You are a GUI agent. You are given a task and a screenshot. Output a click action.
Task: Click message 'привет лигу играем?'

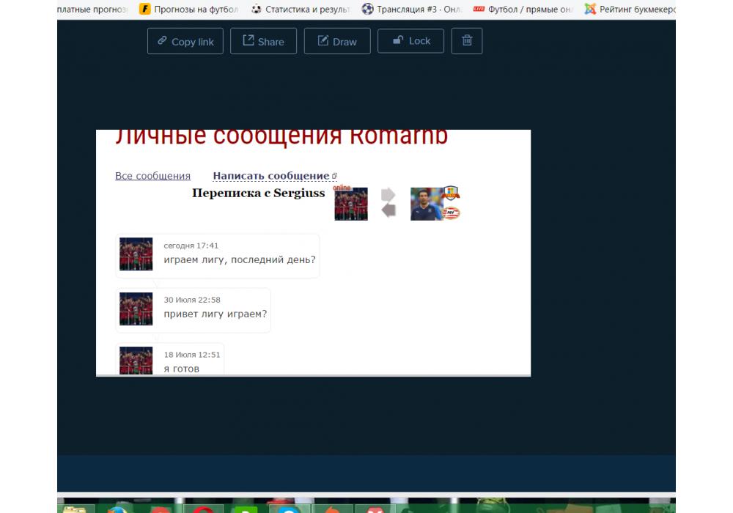[x=216, y=314]
